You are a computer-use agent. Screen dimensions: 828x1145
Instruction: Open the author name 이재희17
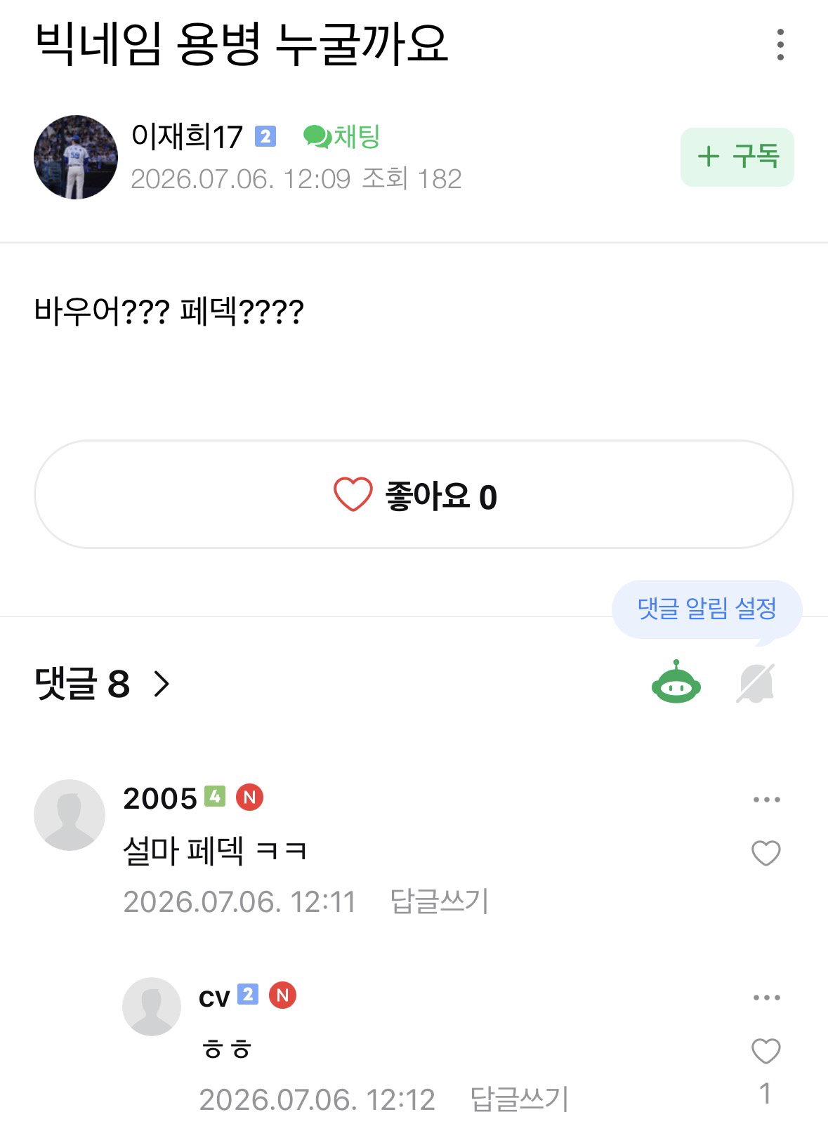pyautogui.click(x=187, y=136)
